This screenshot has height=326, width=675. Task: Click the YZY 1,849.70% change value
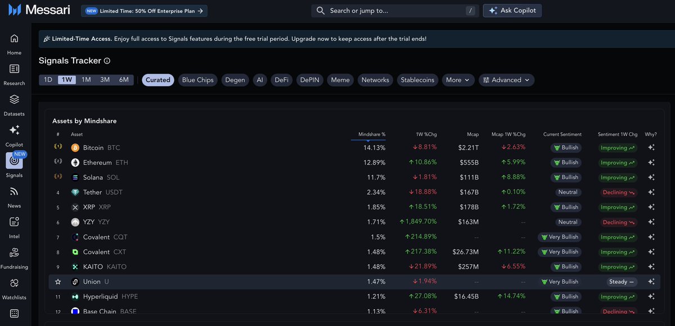418,222
